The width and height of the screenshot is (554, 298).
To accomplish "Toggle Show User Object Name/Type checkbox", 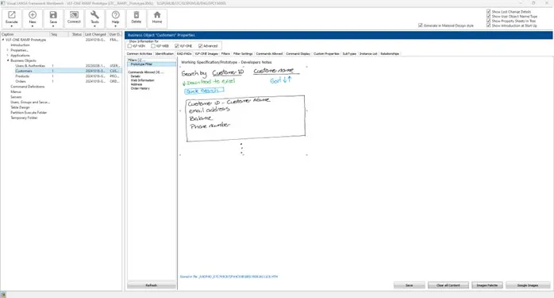I will coord(489,16).
